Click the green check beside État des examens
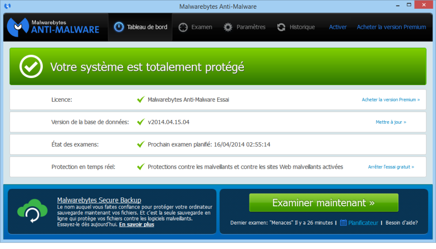Viewport: 436px width, 249px height. [x=141, y=144]
